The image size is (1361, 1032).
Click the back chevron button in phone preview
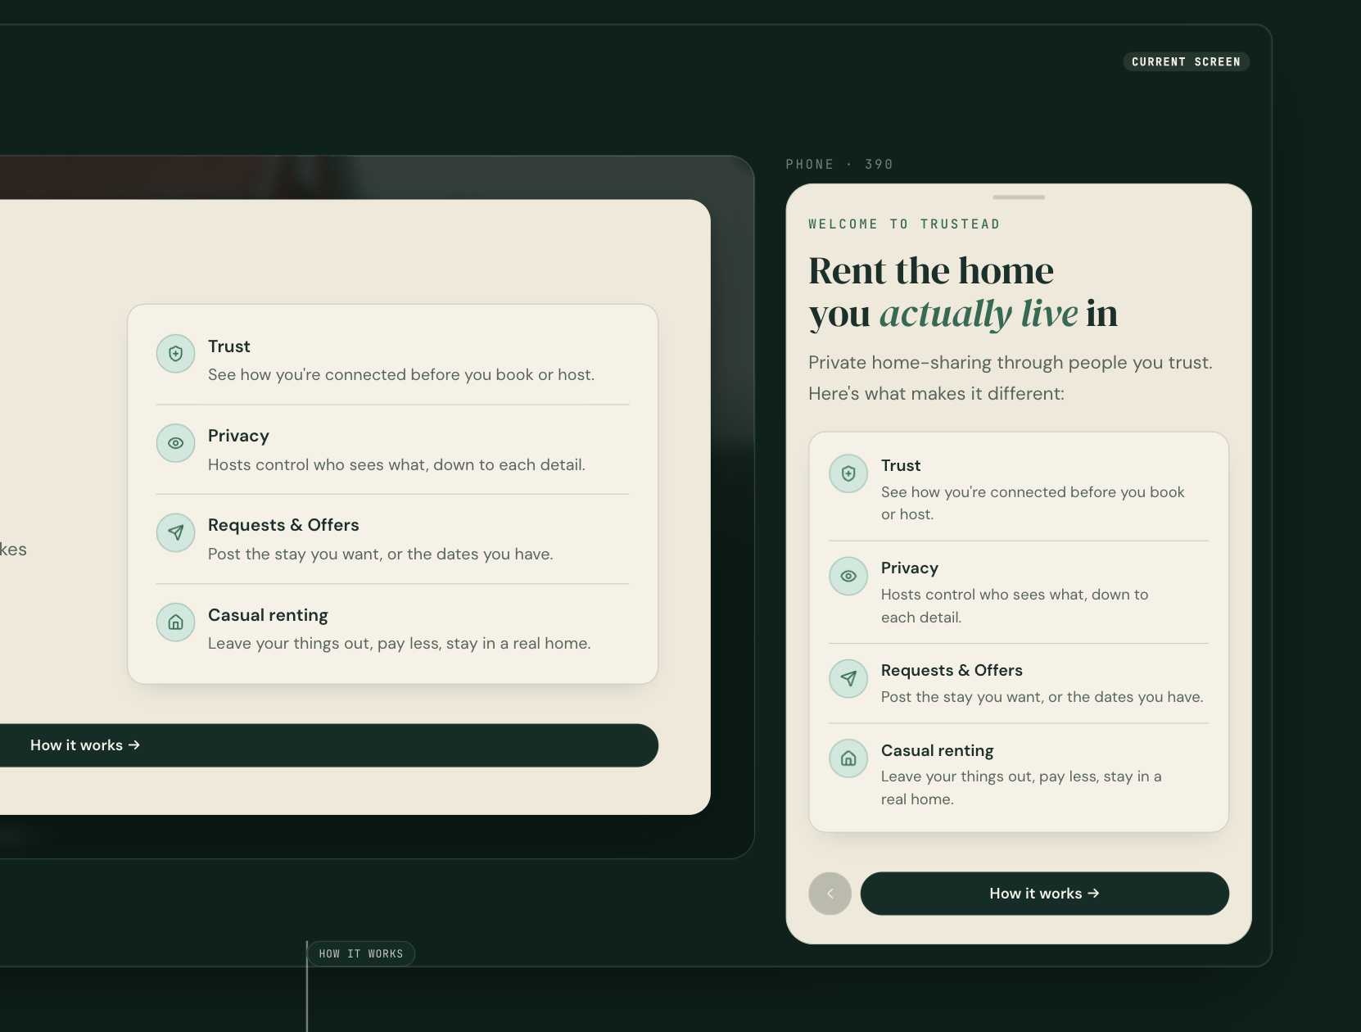(830, 894)
